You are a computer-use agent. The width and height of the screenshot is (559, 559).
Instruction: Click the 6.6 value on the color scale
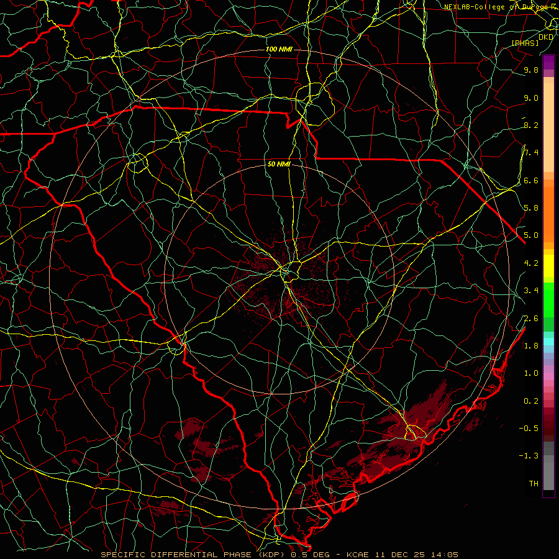pos(531,181)
